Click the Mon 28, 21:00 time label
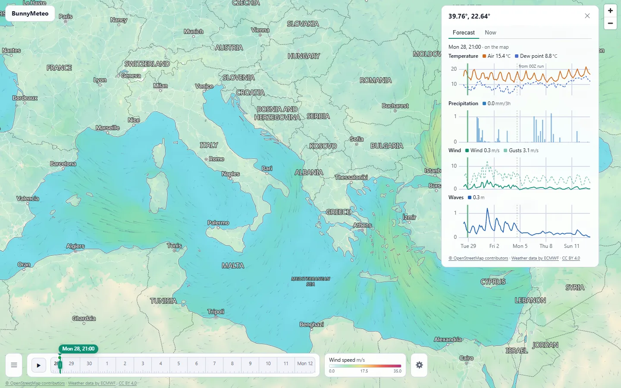The height and width of the screenshot is (388, 621). pos(78,349)
